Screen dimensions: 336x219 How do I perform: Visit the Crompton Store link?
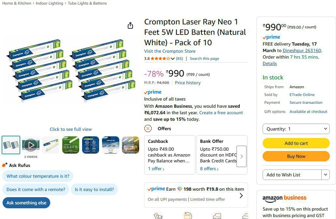(x=170, y=51)
